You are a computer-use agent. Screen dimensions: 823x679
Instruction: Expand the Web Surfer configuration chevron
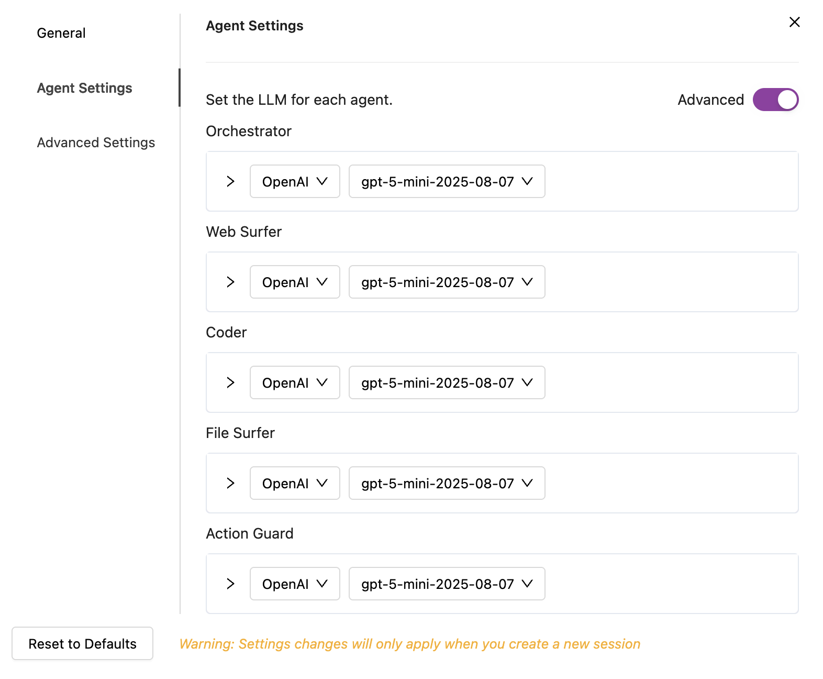(x=230, y=282)
